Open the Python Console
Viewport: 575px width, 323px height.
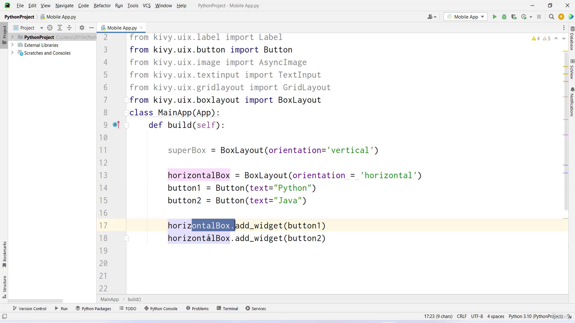(x=161, y=308)
